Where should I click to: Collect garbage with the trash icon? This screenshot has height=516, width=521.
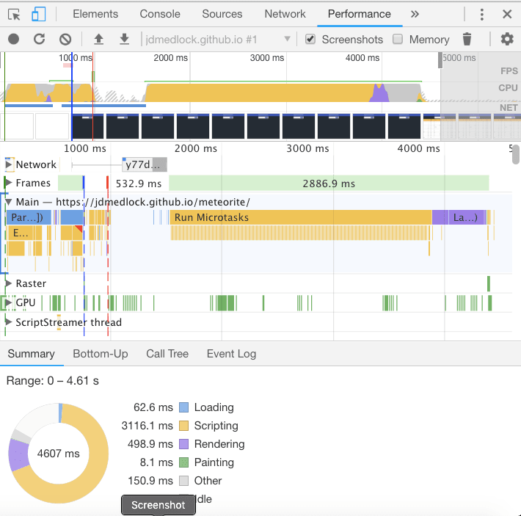[x=467, y=39]
